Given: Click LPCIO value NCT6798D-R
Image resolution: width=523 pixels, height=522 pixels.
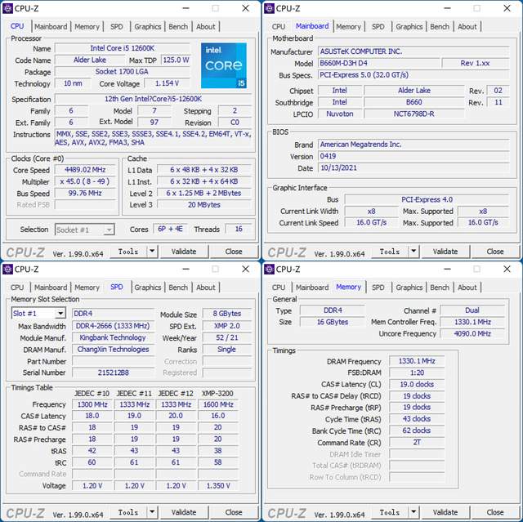Looking at the screenshot, I should [x=414, y=114].
